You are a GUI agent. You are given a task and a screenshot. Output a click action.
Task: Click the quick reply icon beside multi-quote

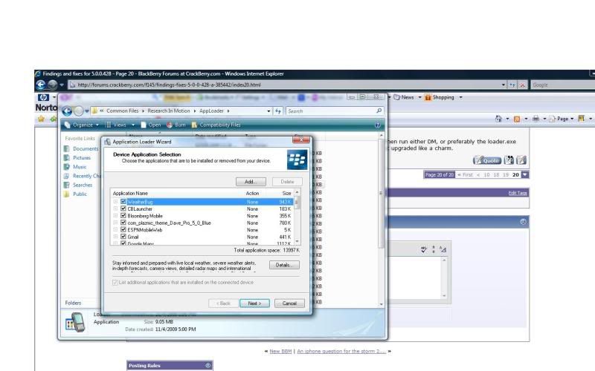pyautogui.click(x=521, y=160)
